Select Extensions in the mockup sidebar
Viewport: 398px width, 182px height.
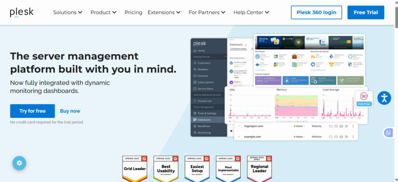208,120
